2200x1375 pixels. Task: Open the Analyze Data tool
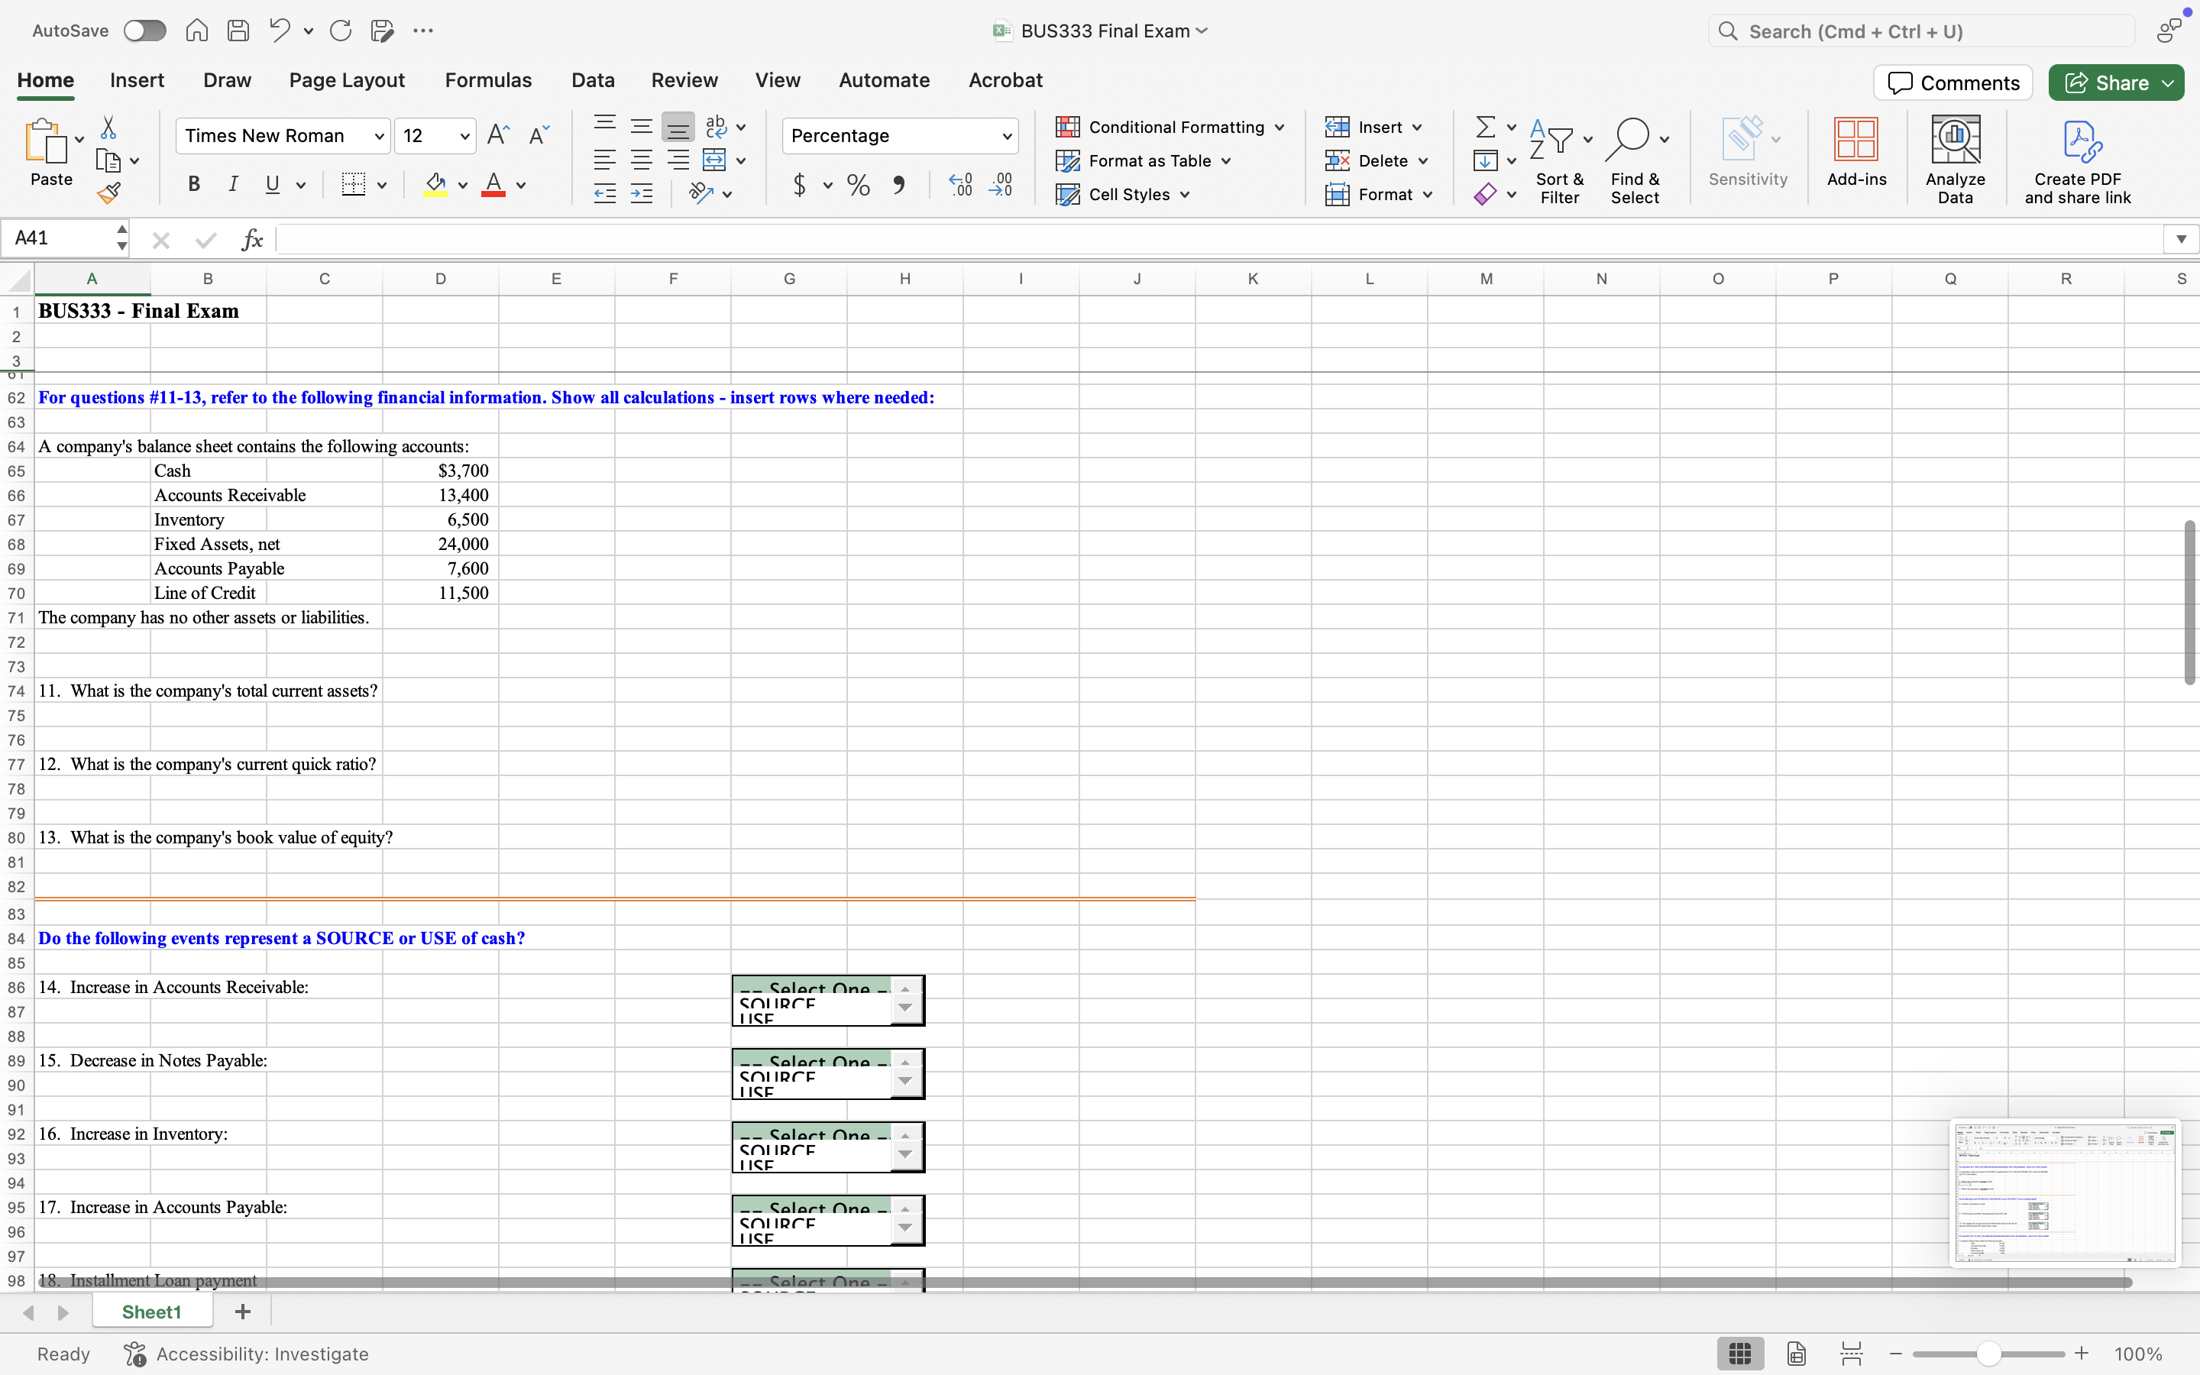click(x=1955, y=159)
